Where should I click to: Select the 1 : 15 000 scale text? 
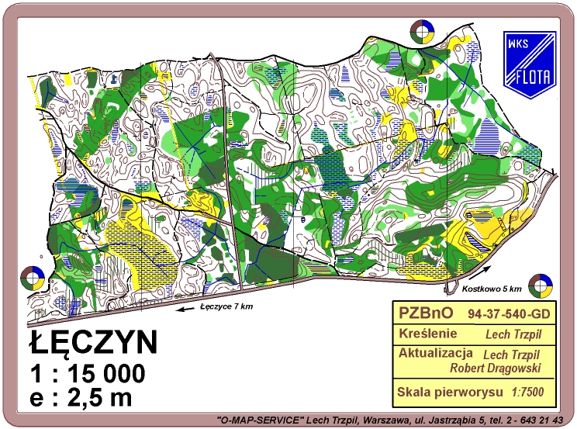[x=87, y=373]
